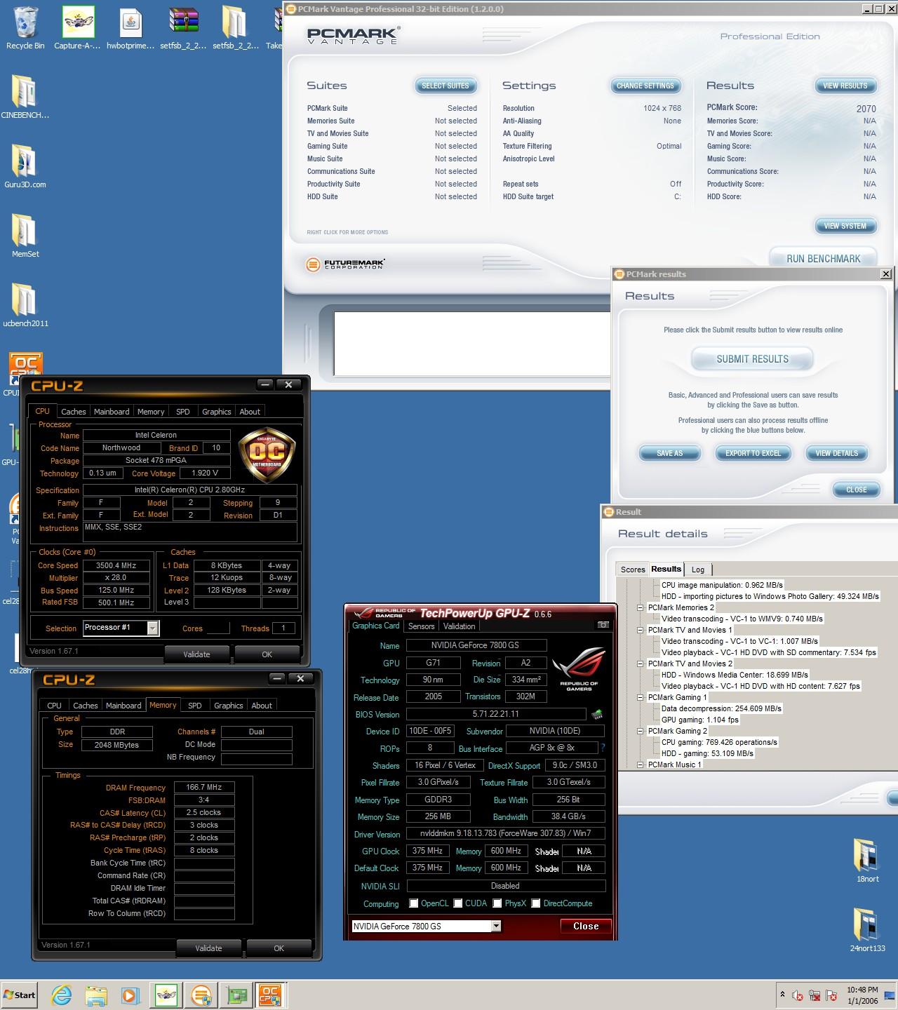Select the 18nort folder icon
This screenshot has width=898, height=1010.
867,861
